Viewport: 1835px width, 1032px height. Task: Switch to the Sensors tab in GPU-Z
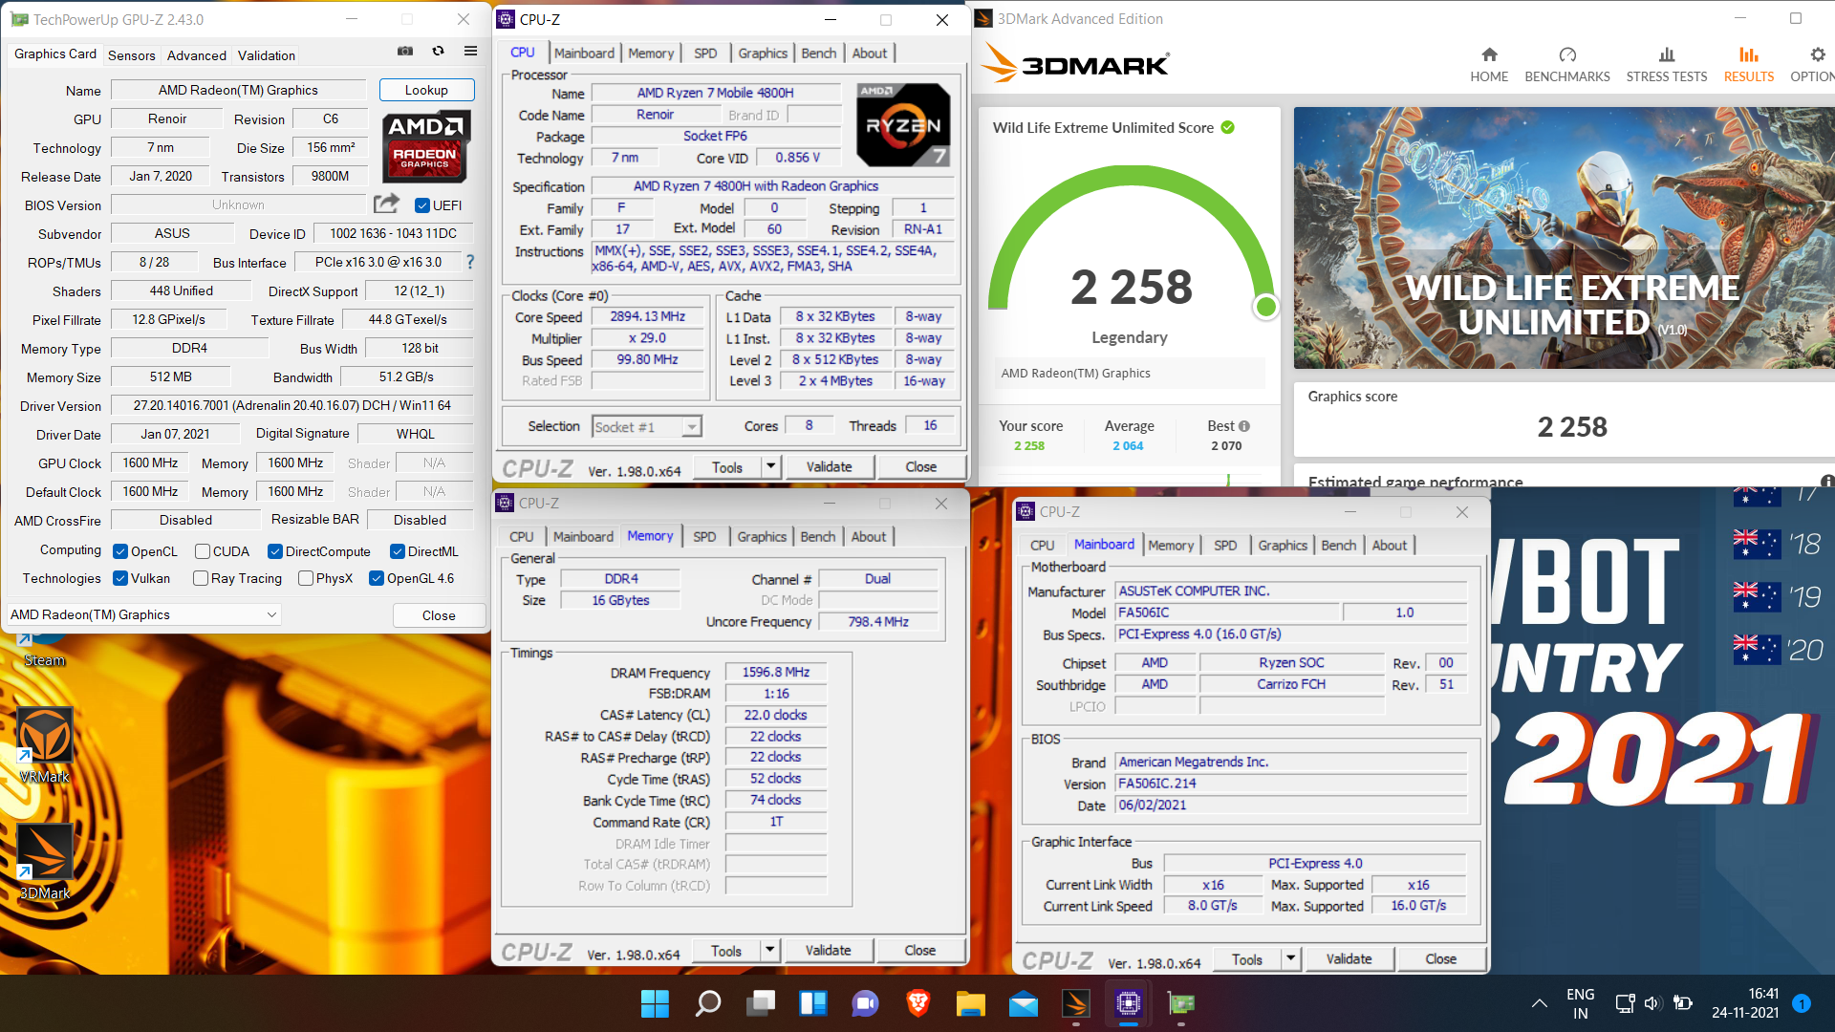tap(131, 55)
